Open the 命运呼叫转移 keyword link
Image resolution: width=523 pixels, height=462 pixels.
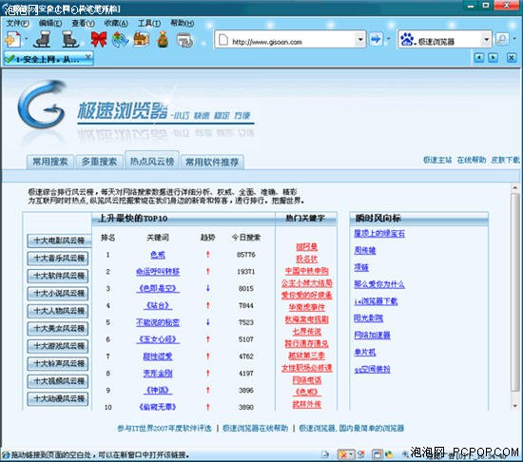[158, 272]
